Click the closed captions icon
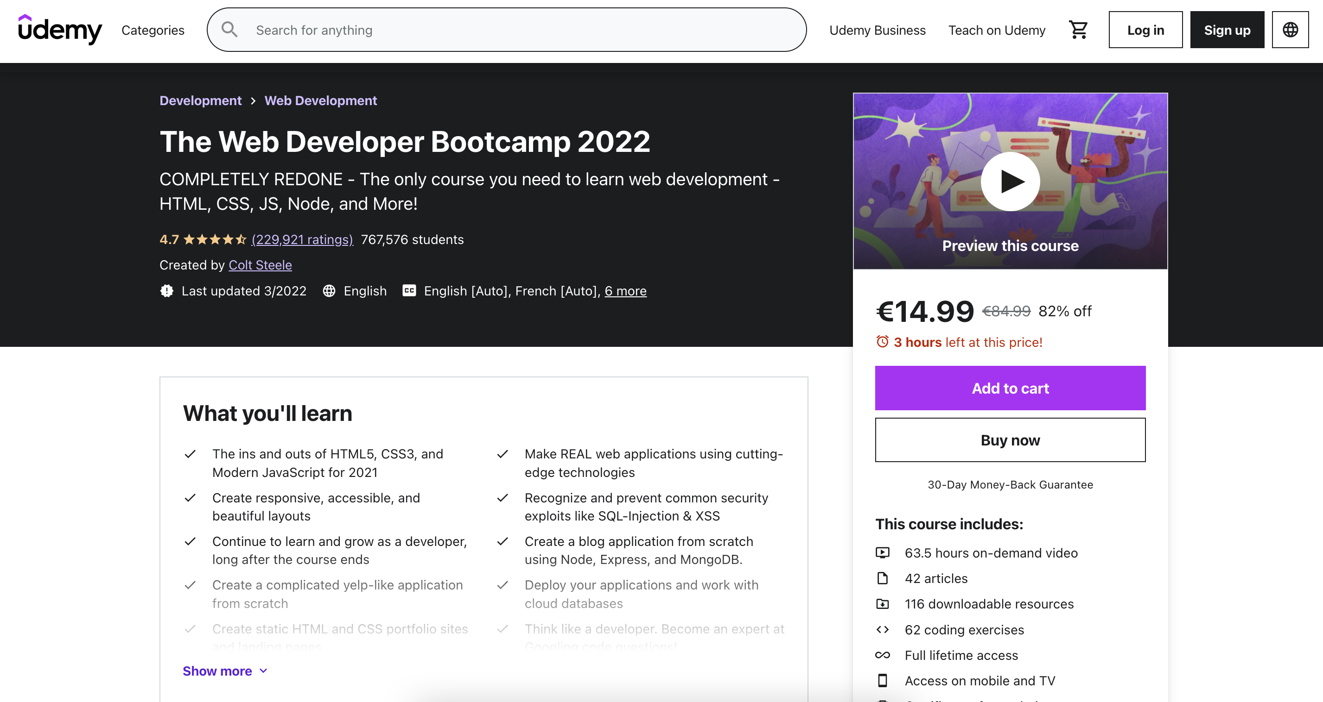1323x702 pixels. tap(409, 291)
